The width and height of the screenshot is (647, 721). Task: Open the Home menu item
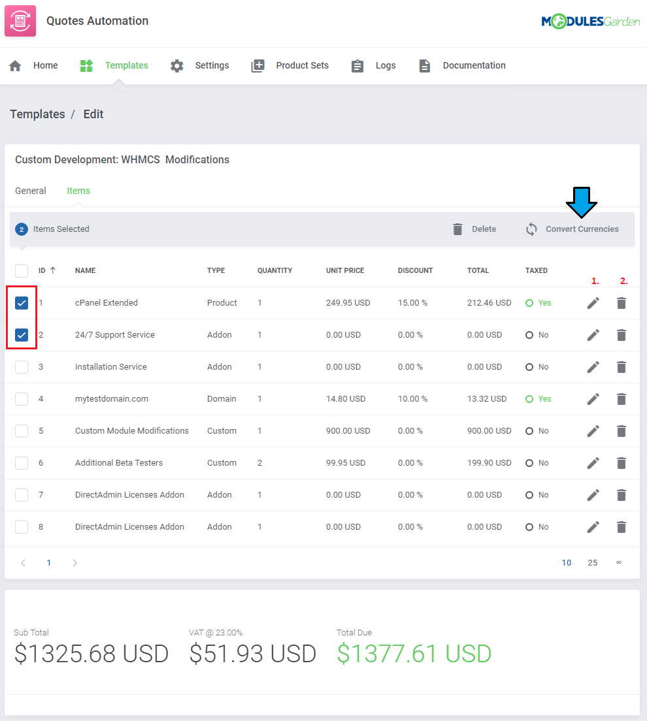[x=46, y=65]
